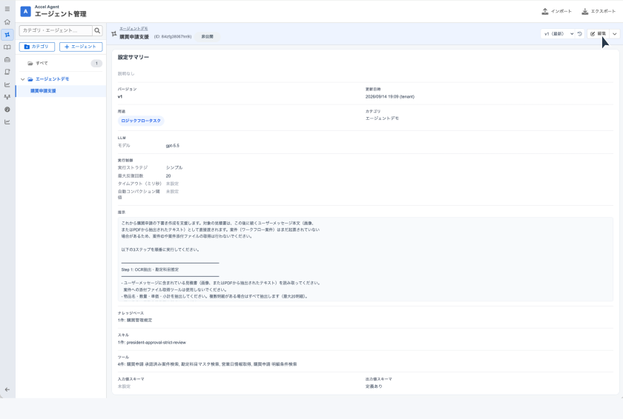Click the インポート upload button
Viewport: 623px width, 419px height.
pos(557,11)
